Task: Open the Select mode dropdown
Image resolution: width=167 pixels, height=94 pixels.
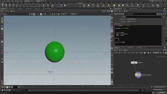Action: pyautogui.click(x=65, y=14)
